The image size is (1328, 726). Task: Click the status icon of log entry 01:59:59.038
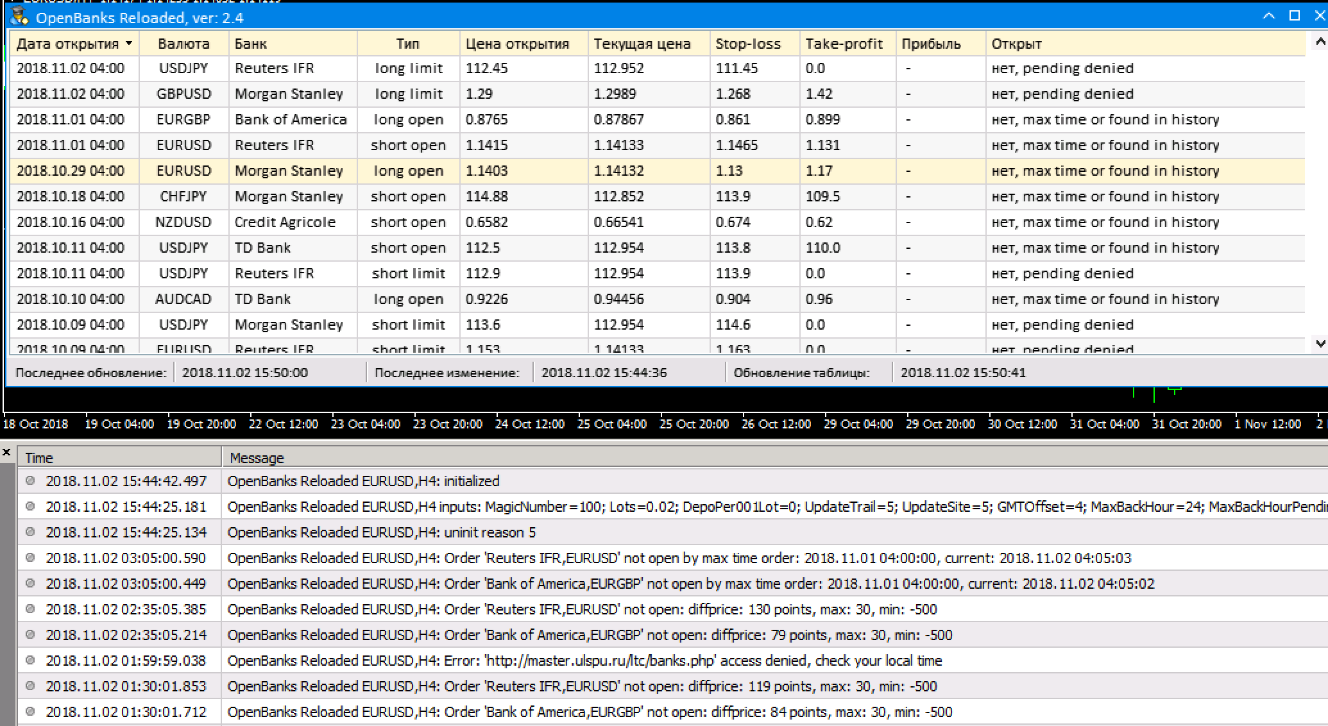pyautogui.click(x=30, y=660)
